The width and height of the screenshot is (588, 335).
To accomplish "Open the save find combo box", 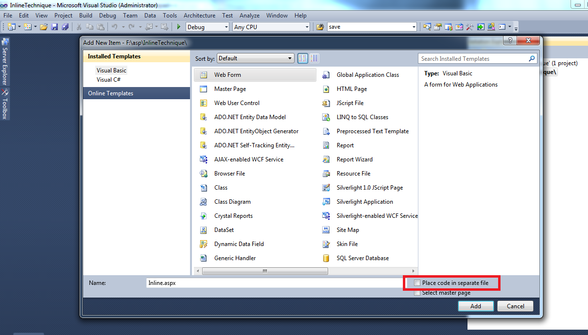I will [x=372, y=27].
